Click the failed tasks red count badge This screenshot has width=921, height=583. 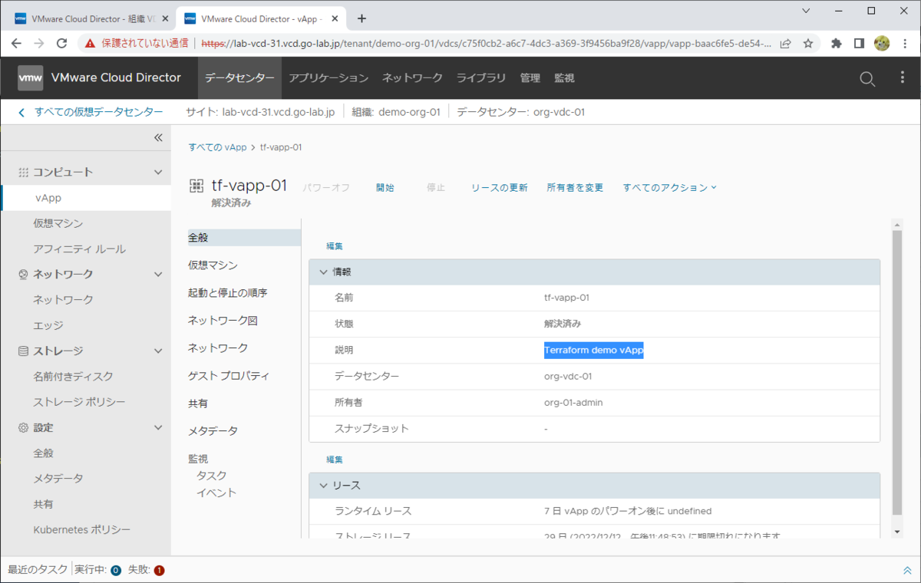[x=159, y=570]
